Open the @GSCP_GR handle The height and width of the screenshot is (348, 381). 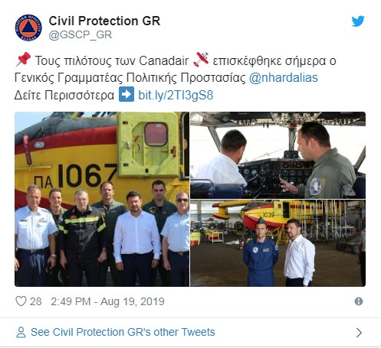(x=80, y=34)
